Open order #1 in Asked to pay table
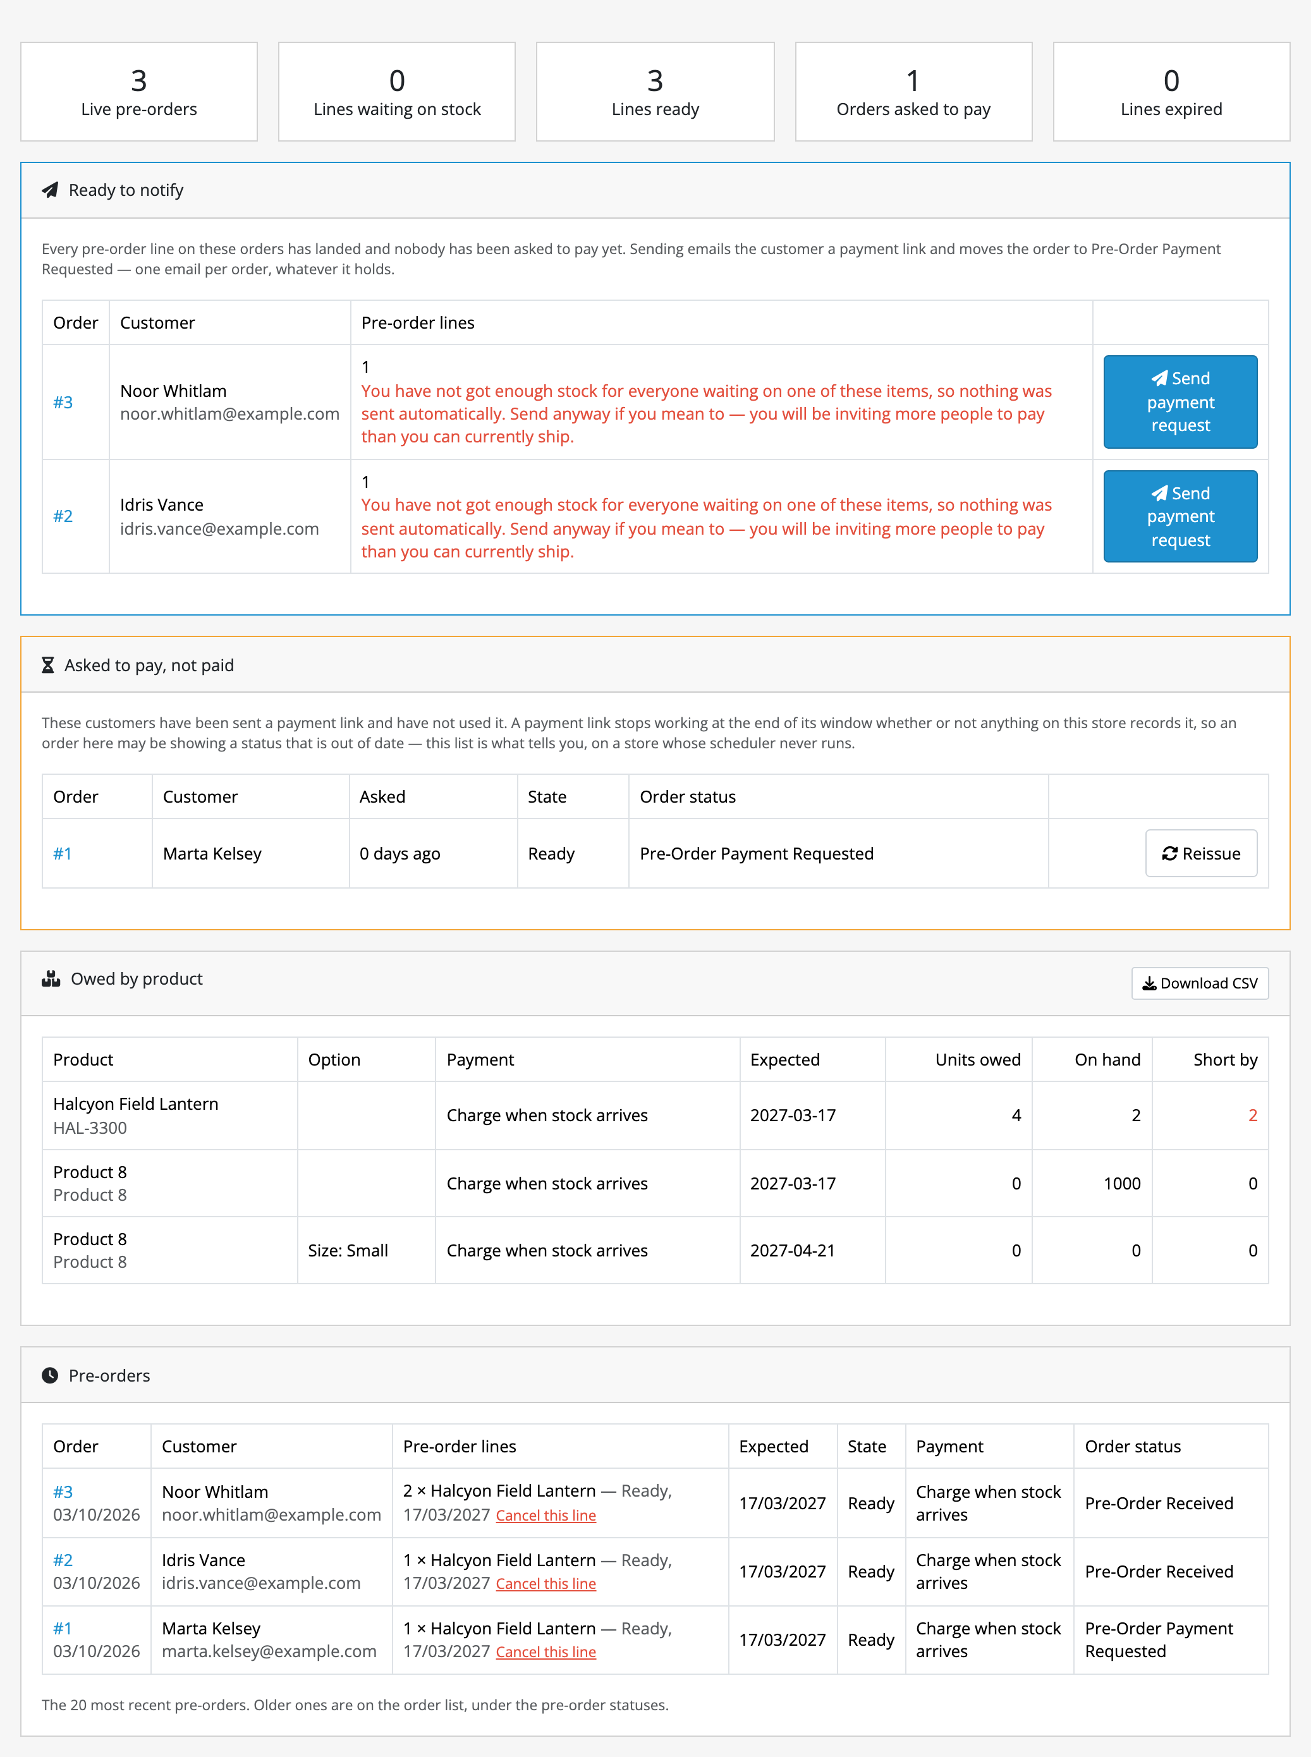Viewport: 1311px width, 1757px height. point(62,853)
